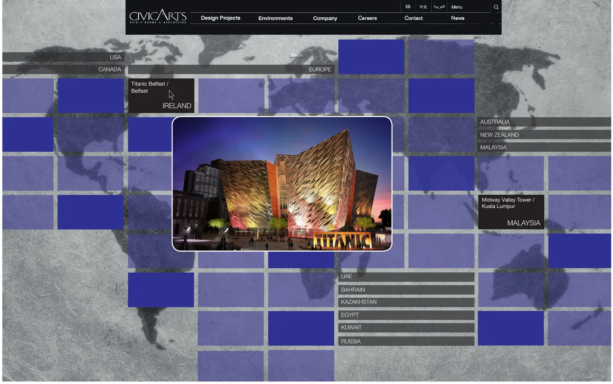Image resolution: width=613 pixels, height=384 pixels.
Task: Click the CivicArts logo
Action: tap(158, 16)
